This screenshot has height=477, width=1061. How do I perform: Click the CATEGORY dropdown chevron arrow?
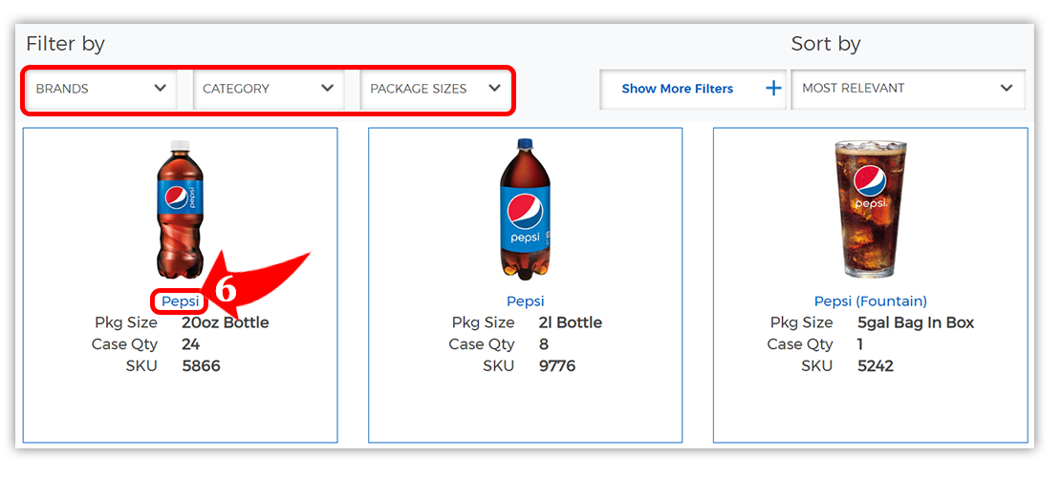(x=327, y=88)
